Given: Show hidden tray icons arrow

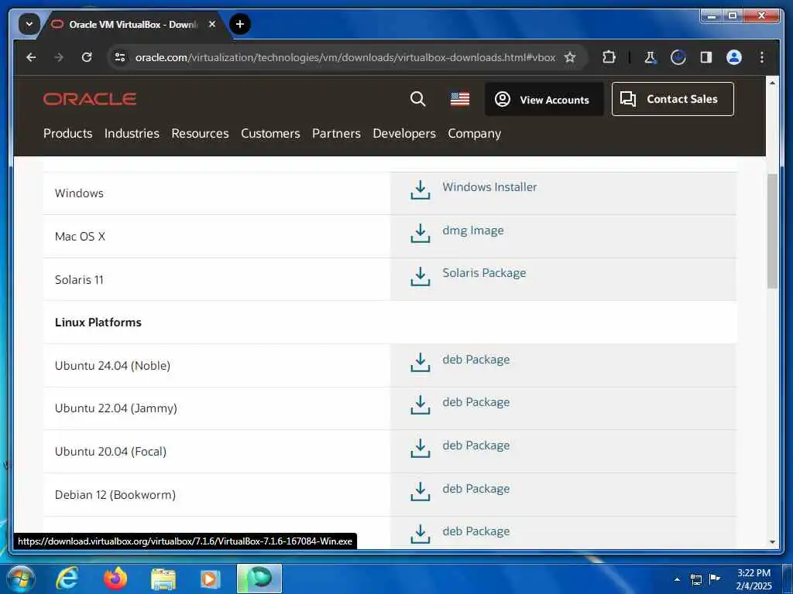Looking at the screenshot, I should 677,579.
